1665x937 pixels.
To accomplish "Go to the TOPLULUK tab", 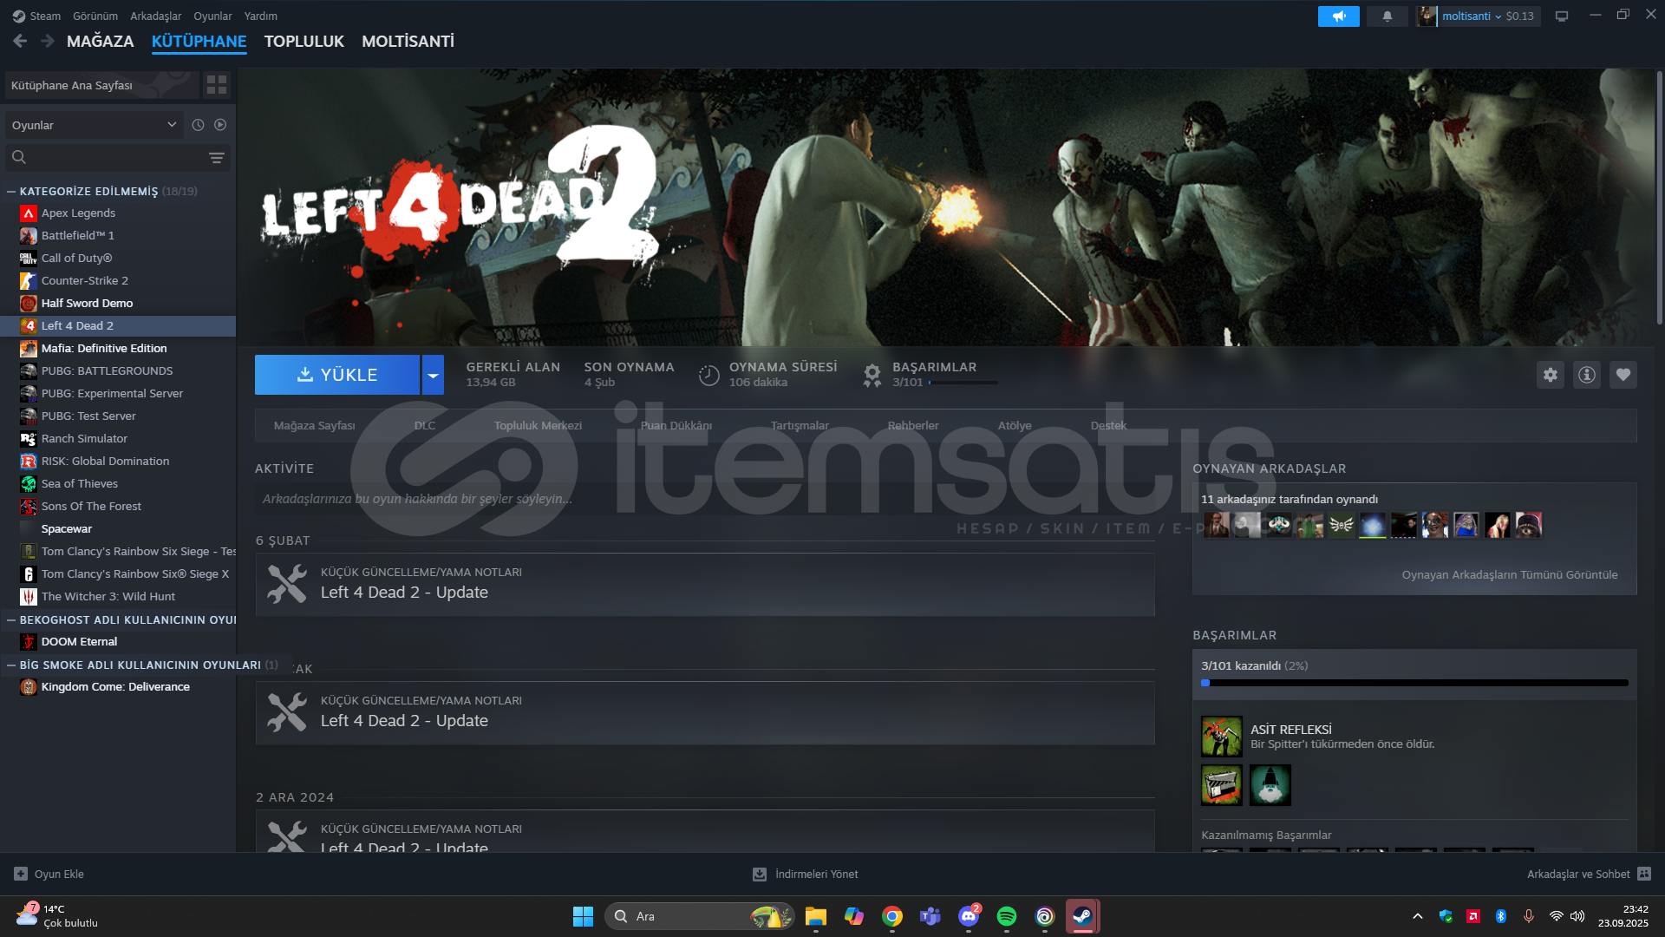I will (304, 41).
